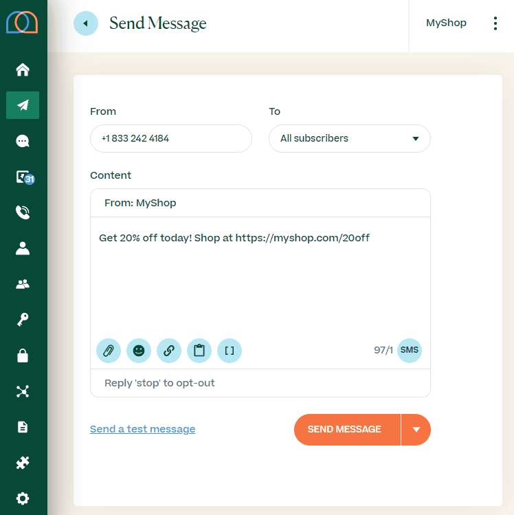Click the From: MyShop sender field

[x=260, y=203]
